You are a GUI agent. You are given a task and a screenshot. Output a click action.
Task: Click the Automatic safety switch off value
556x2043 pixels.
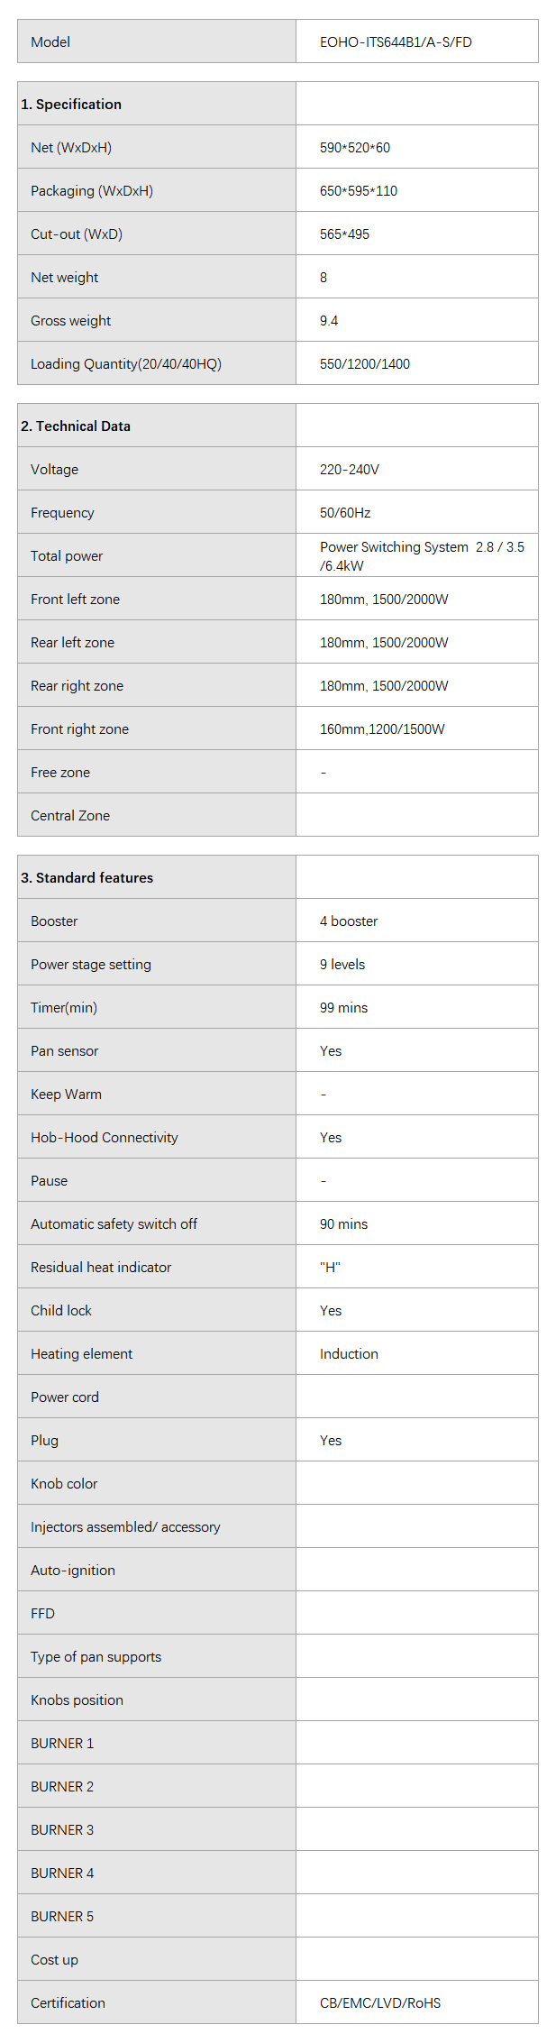[x=343, y=1224]
